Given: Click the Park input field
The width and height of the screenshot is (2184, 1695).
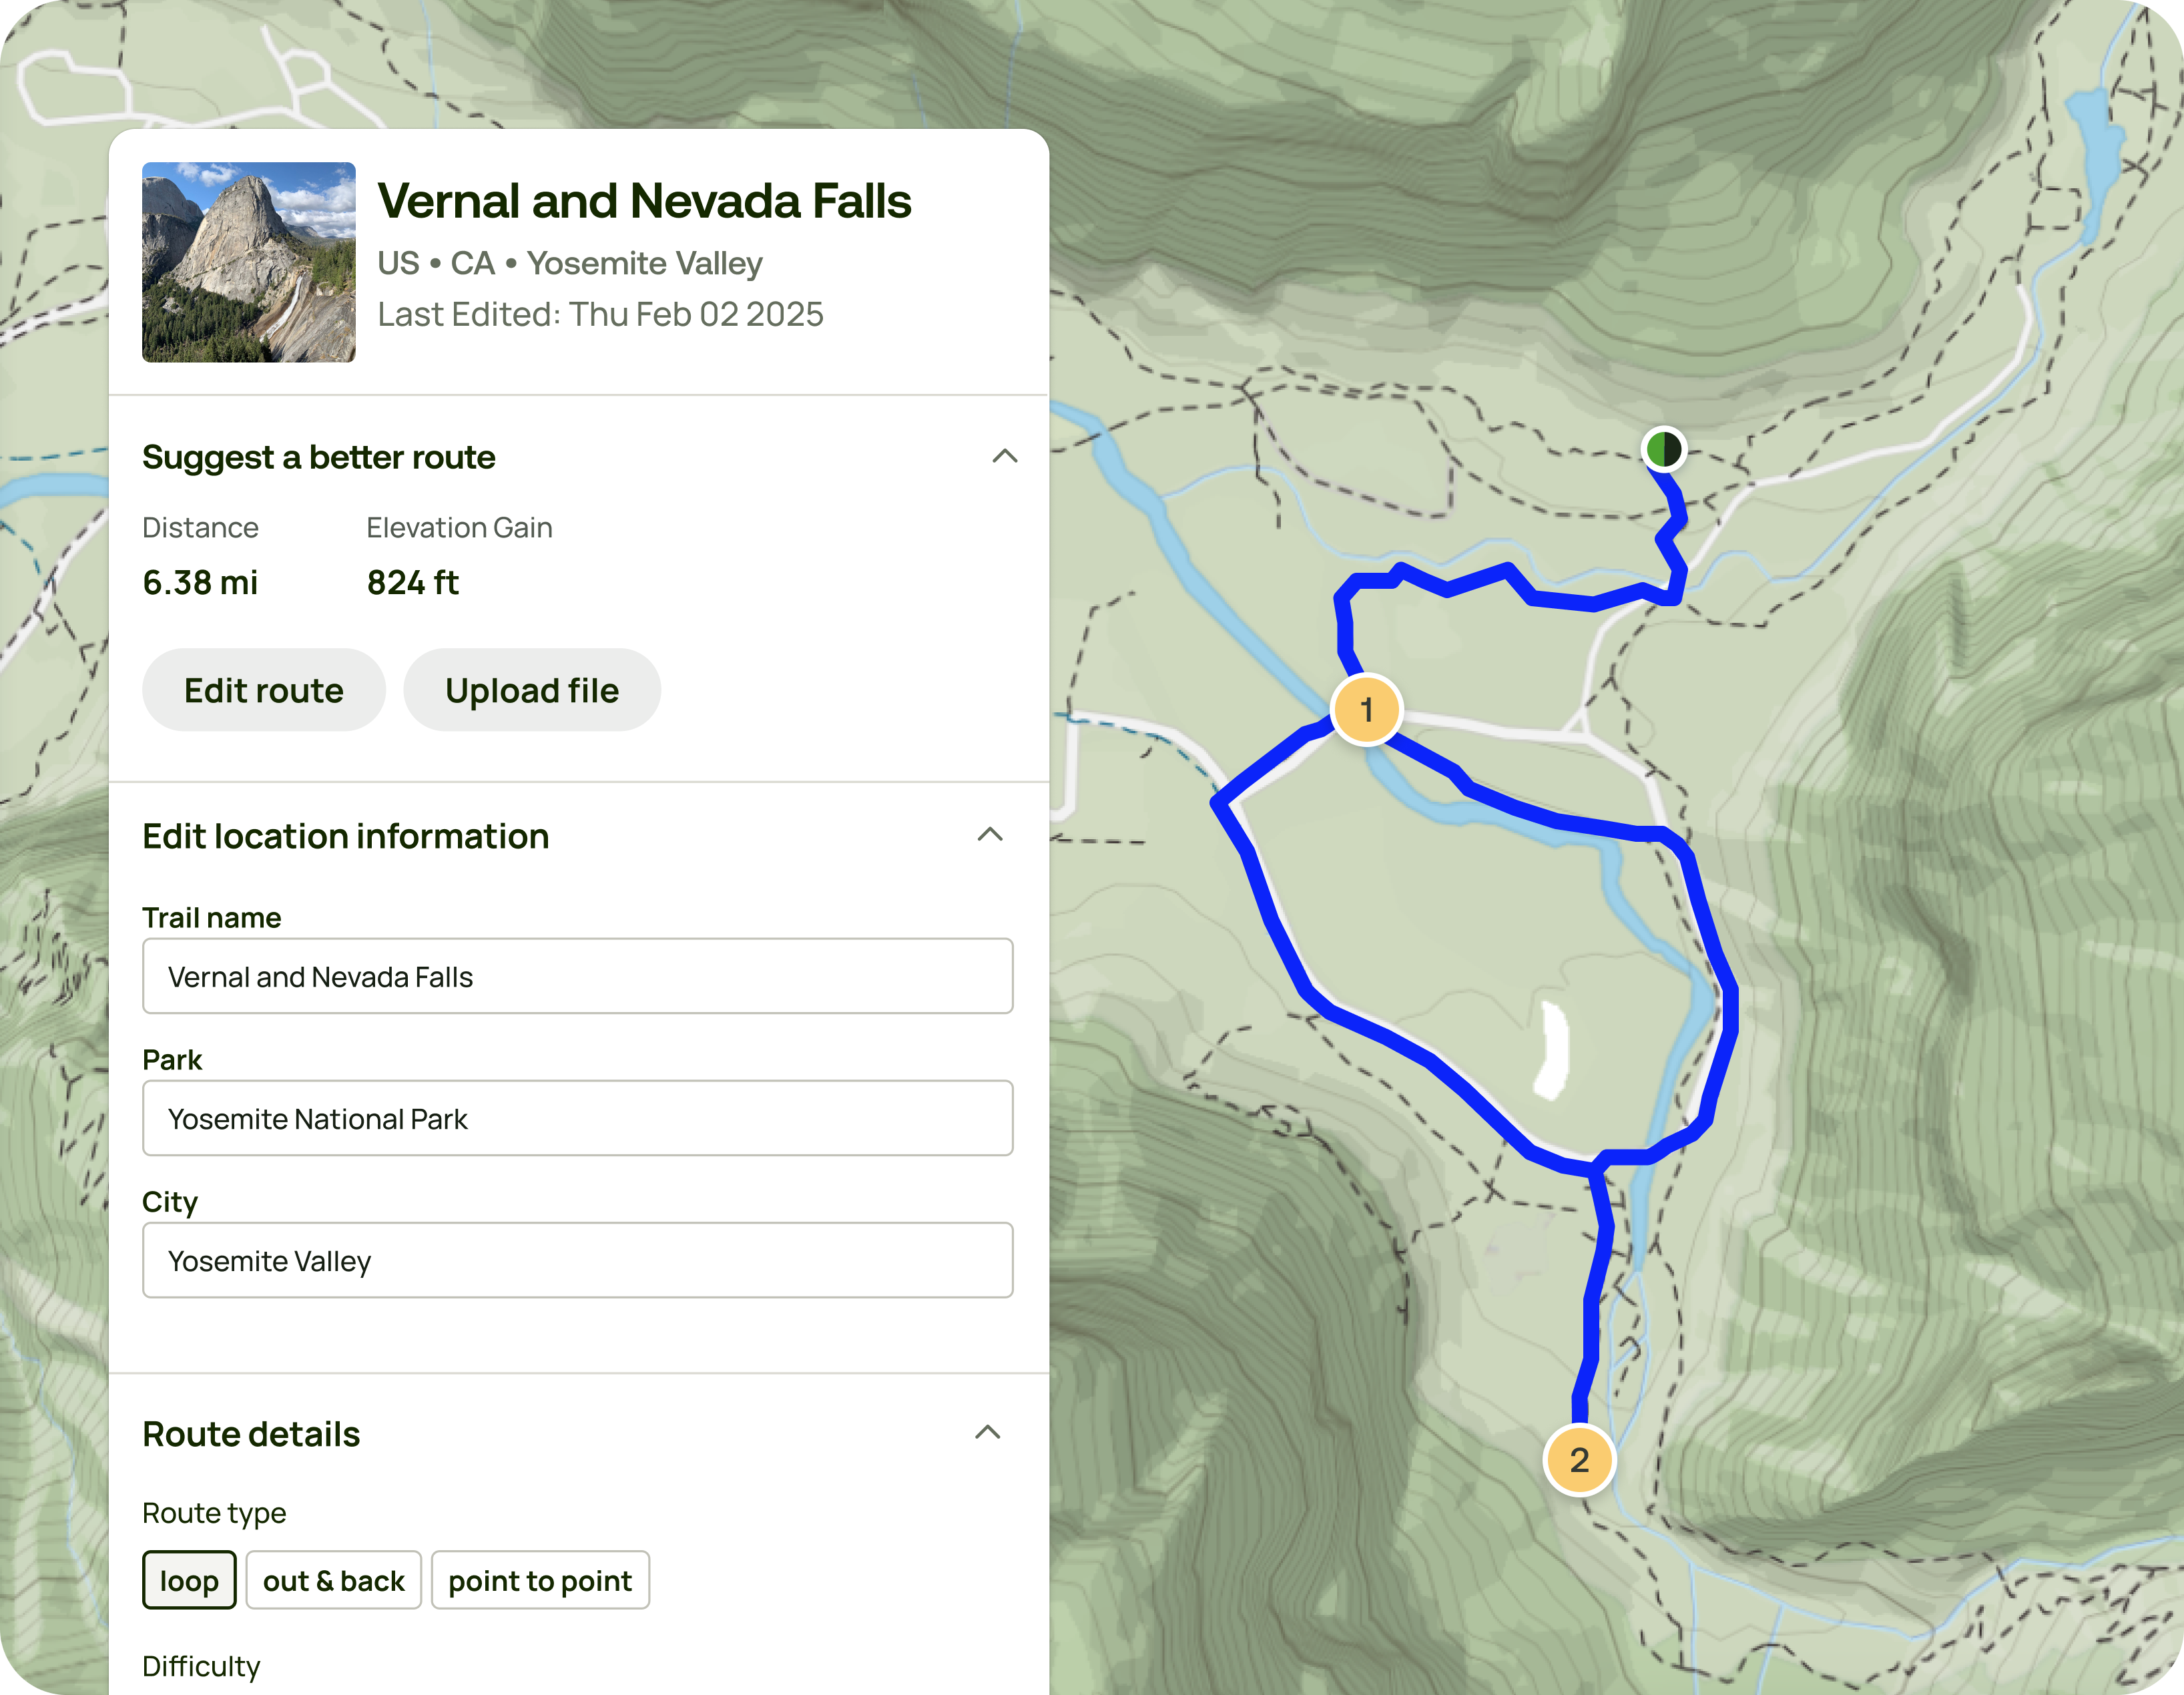Looking at the screenshot, I should coord(577,1119).
